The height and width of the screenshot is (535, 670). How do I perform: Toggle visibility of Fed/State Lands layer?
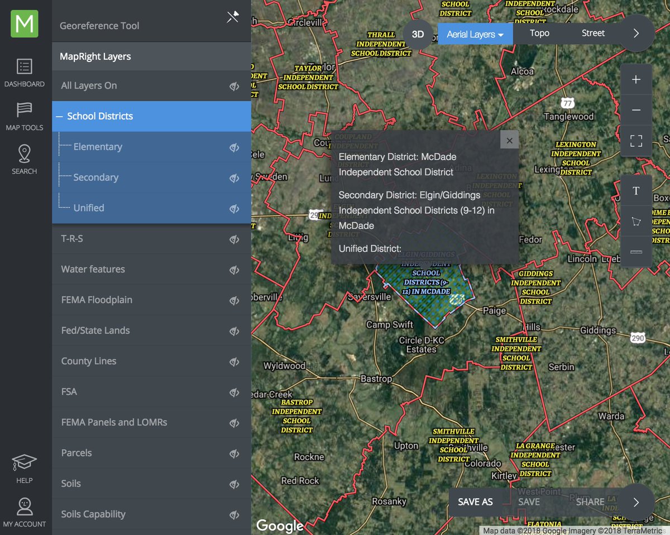[234, 331]
